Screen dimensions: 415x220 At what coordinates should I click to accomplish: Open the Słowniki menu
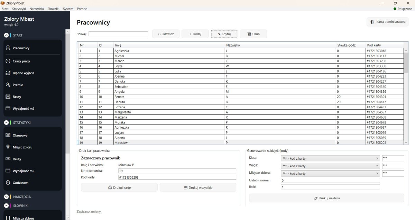(x=53, y=9)
